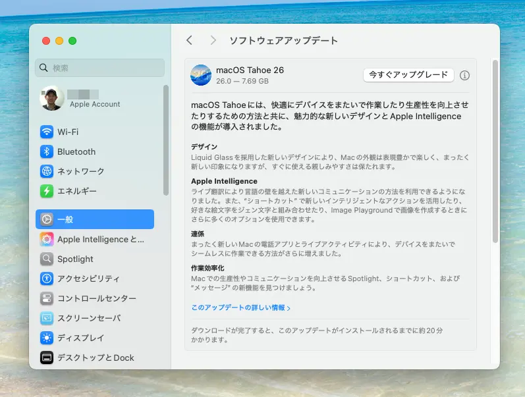
Task: Click the macOS Tahoe 26 update icon
Action: point(201,75)
